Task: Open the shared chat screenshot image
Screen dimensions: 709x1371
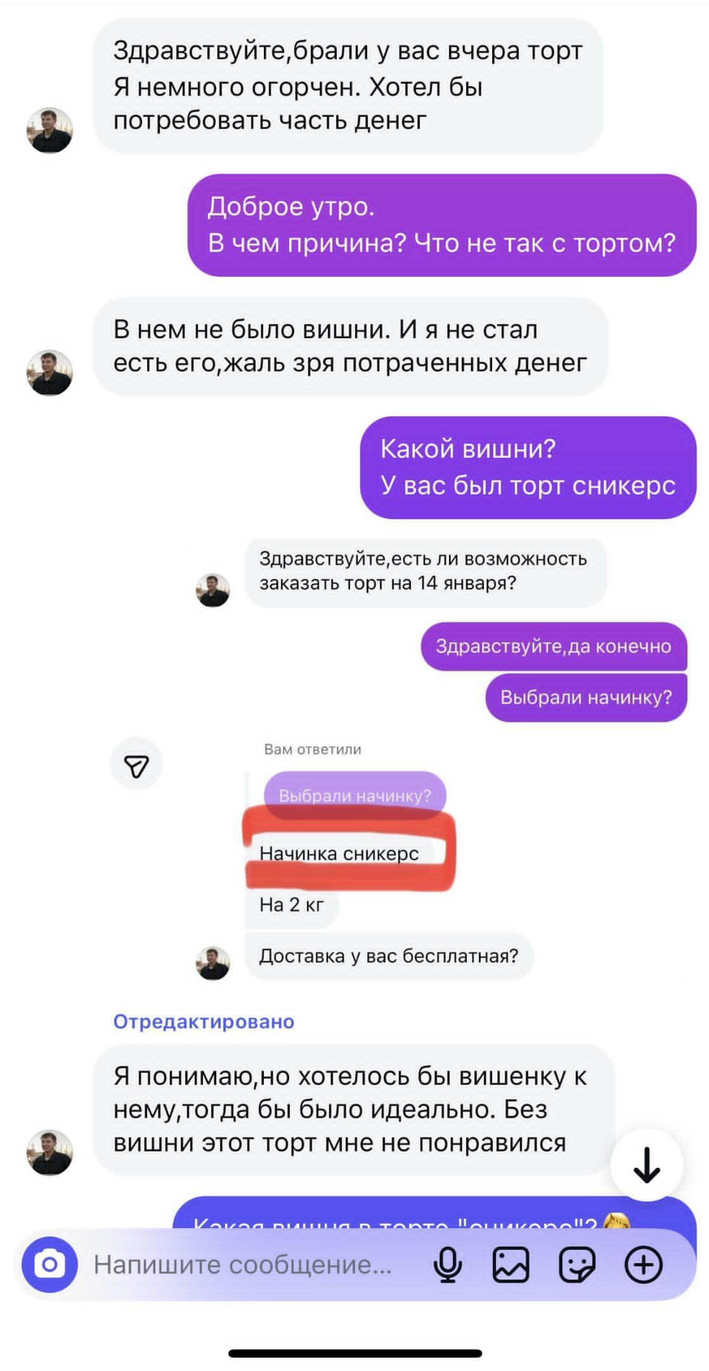Action: [x=401, y=760]
